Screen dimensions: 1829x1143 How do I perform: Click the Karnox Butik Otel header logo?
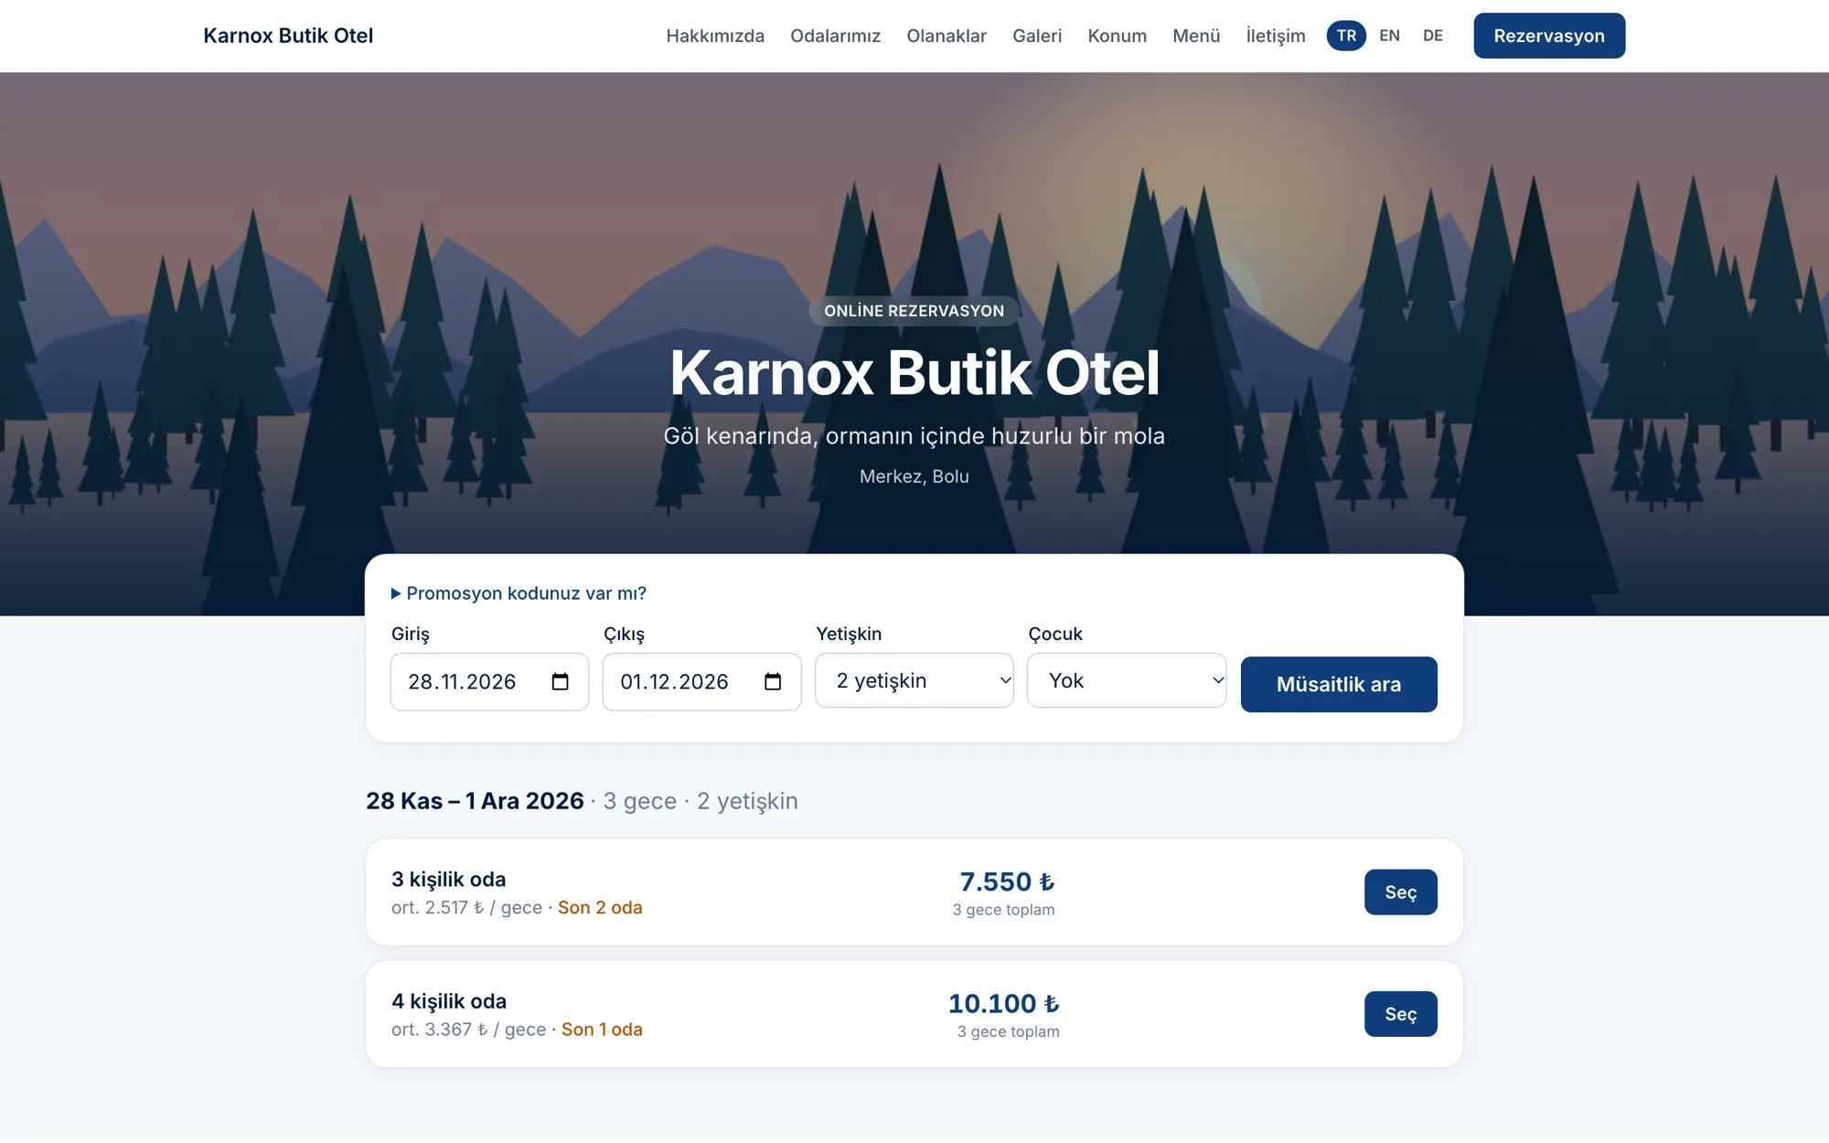(x=288, y=36)
